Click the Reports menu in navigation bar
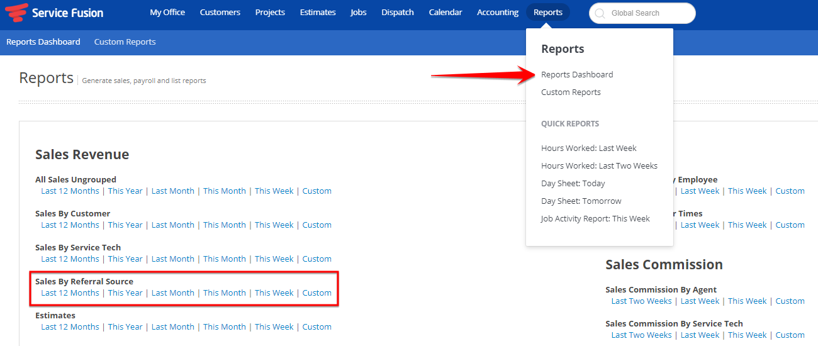818x346 pixels. (x=548, y=13)
